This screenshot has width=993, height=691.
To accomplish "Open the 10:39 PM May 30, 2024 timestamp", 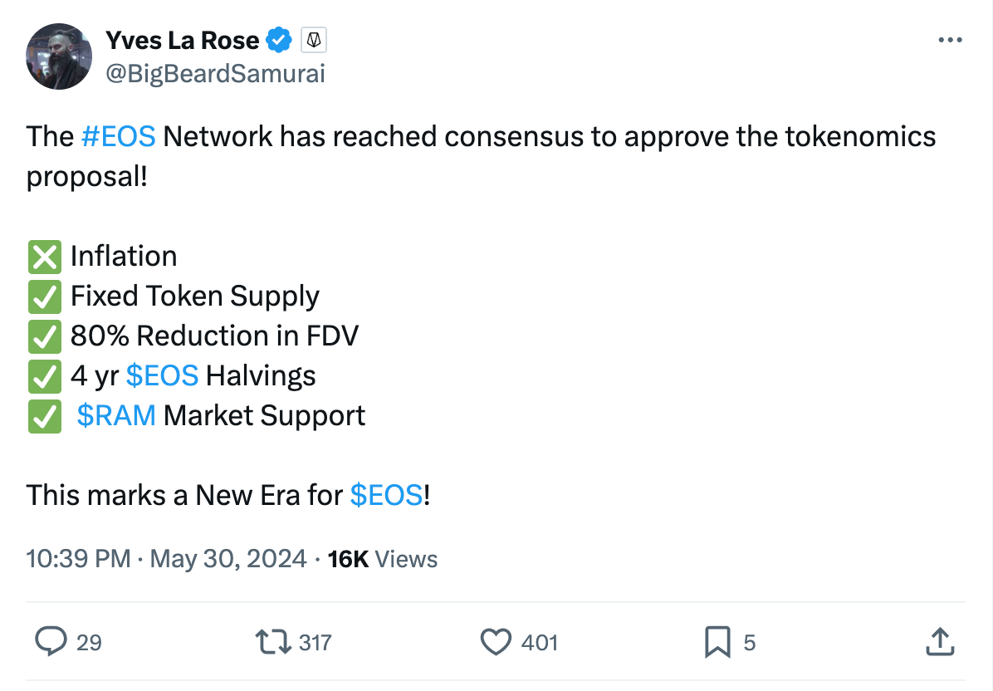I will pyautogui.click(x=167, y=559).
